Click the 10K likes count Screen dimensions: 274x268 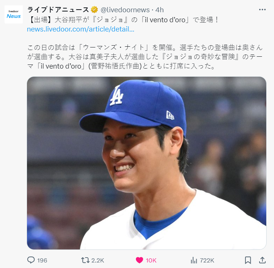tap(151, 261)
